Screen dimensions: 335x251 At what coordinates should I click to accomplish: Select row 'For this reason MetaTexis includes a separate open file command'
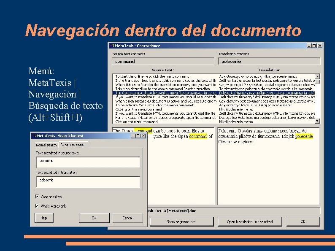[x=213, y=118]
